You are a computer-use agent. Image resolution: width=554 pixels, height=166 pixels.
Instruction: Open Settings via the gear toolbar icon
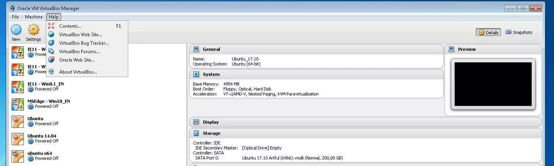click(33, 30)
